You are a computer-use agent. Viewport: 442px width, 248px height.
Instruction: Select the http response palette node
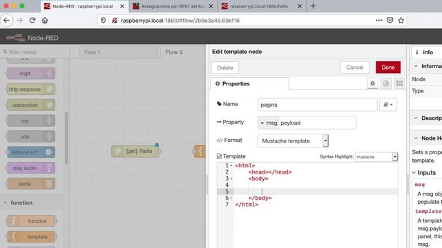pos(31,89)
